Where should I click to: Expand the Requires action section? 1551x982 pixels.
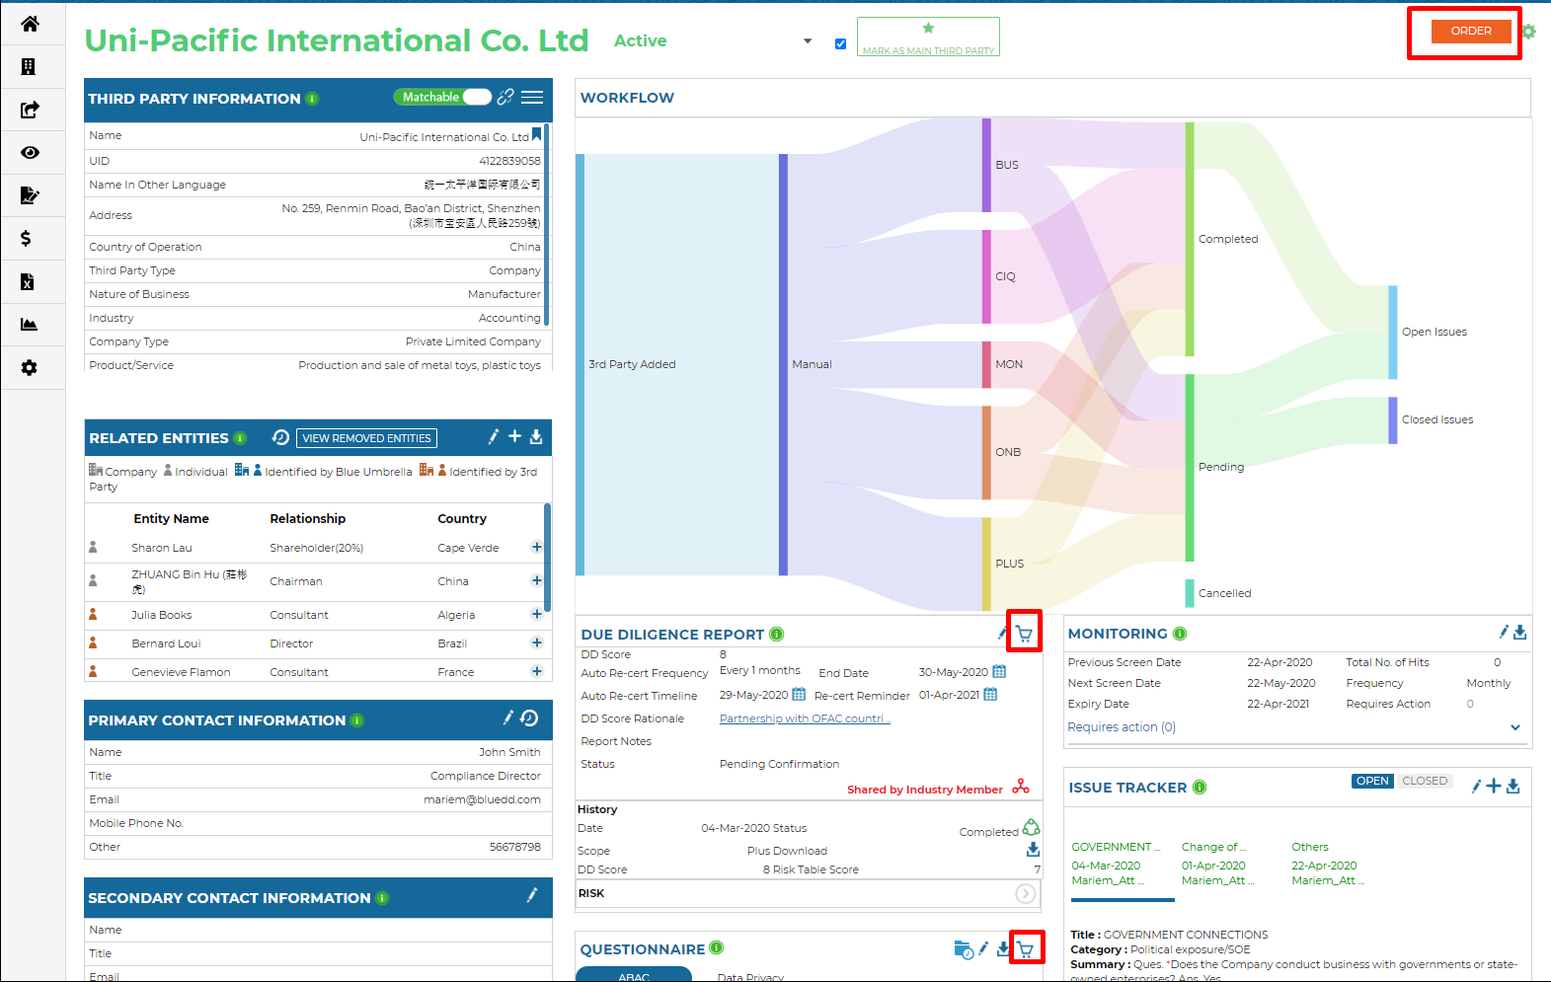point(1515,727)
